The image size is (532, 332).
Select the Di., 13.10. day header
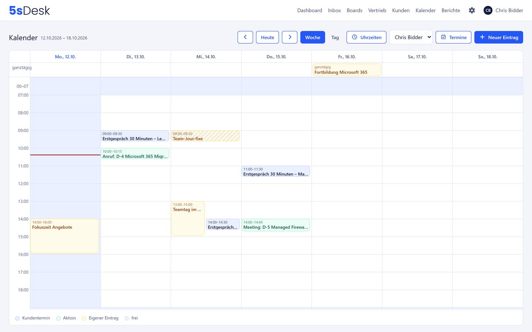click(136, 57)
